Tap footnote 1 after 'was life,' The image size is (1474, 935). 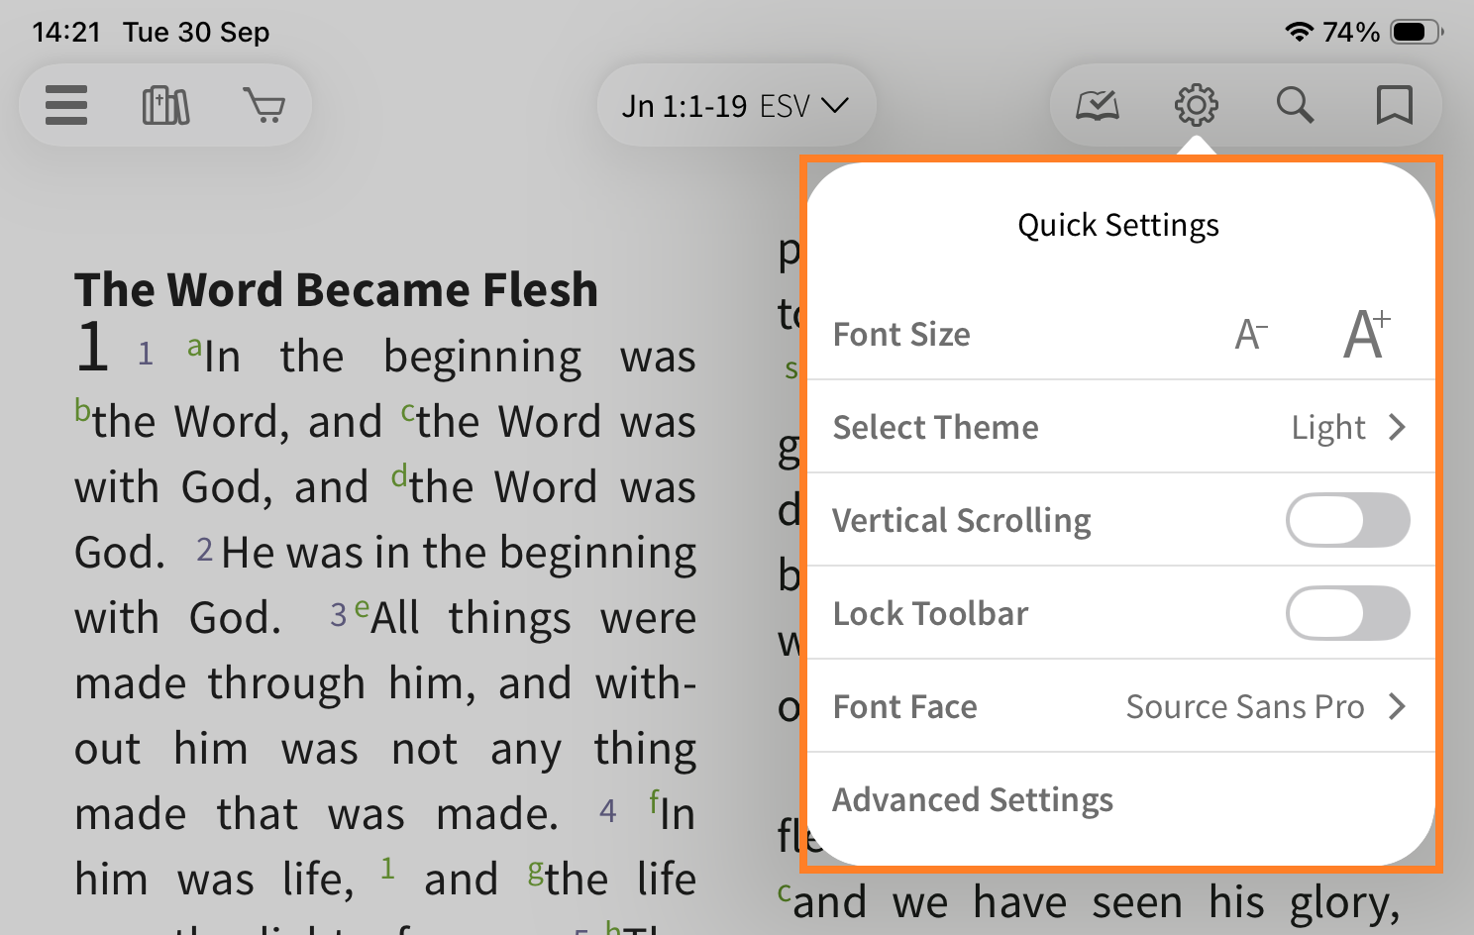387,869
